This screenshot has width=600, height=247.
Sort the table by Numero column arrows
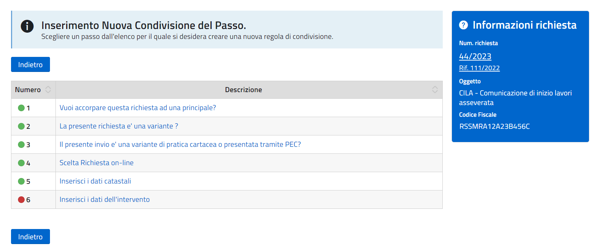coord(48,90)
